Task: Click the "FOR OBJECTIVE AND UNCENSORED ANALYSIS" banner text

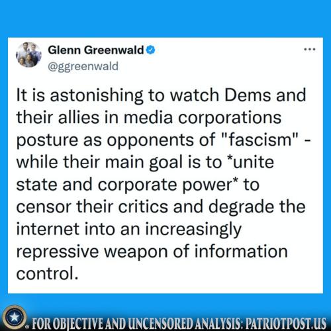Action: tap(137, 324)
